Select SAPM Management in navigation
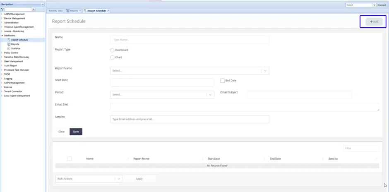The height and width of the screenshot is (192, 389). 14,83
